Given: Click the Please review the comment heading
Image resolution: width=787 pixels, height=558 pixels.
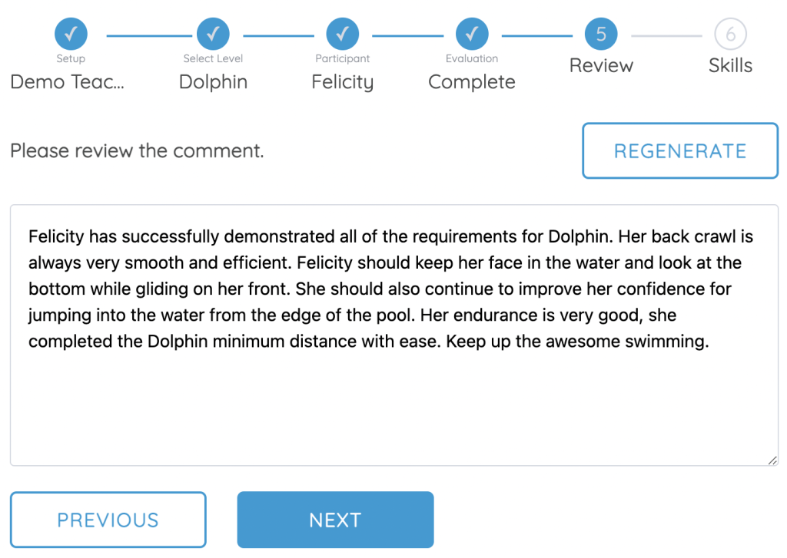Looking at the screenshot, I should coord(137,150).
